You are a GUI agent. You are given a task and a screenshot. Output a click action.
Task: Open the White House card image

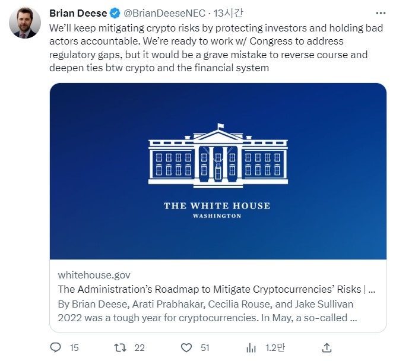(x=217, y=171)
